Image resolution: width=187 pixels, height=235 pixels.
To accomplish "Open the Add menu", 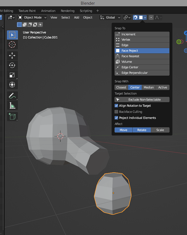I will (76, 18).
